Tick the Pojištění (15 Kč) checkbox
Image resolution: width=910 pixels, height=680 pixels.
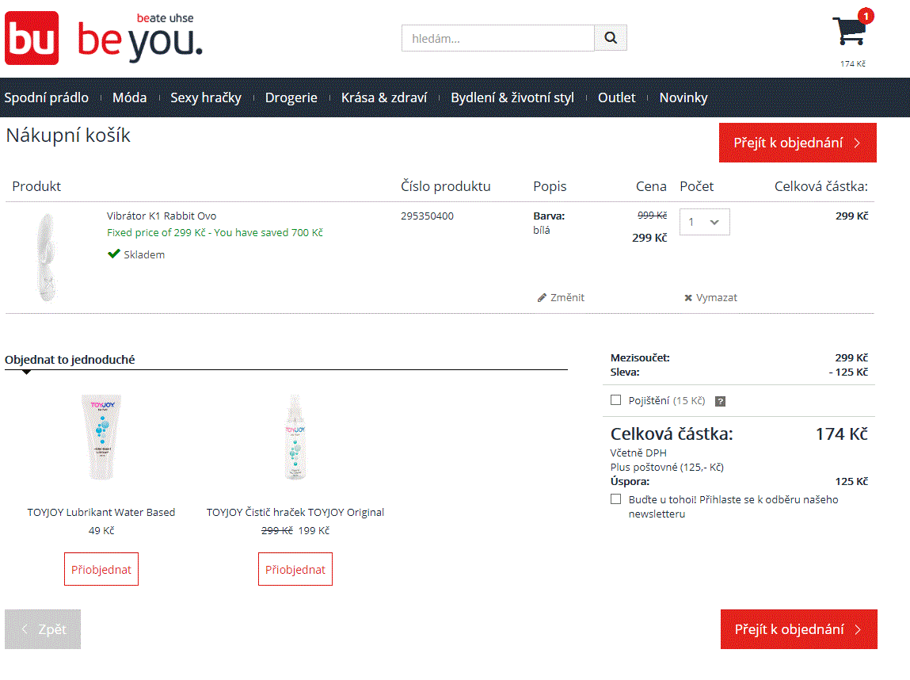[615, 400]
